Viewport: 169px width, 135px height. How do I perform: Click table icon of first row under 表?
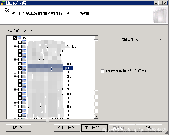click(x=24, y=42)
